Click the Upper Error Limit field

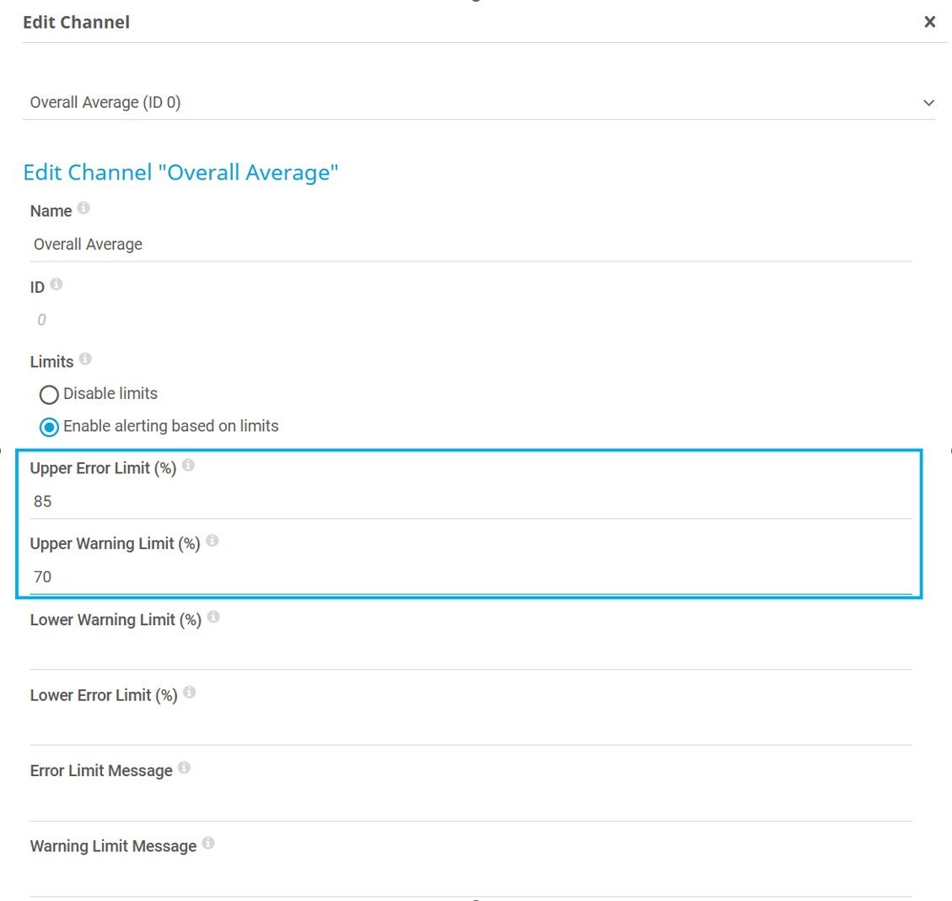click(471, 502)
